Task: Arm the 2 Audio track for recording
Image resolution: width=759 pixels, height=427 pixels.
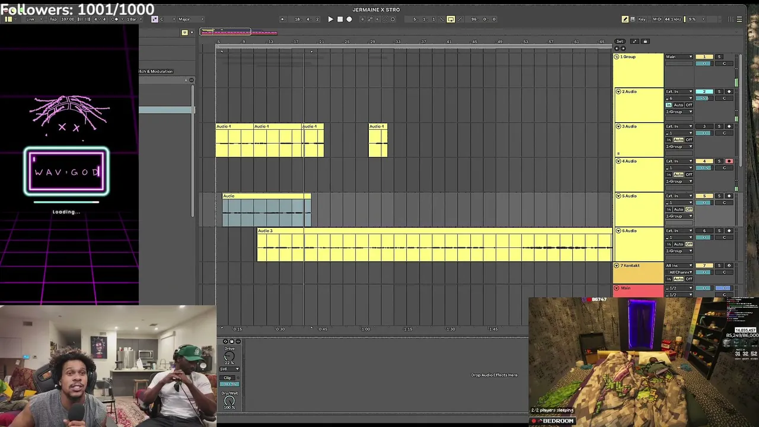Action: [x=729, y=92]
